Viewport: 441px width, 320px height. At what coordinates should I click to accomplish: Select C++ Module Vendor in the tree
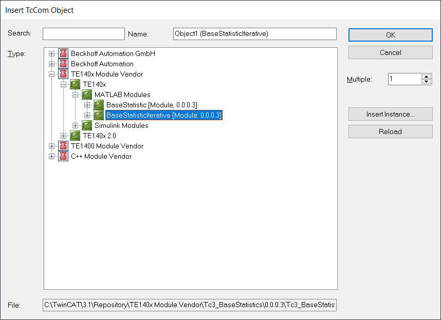click(101, 156)
